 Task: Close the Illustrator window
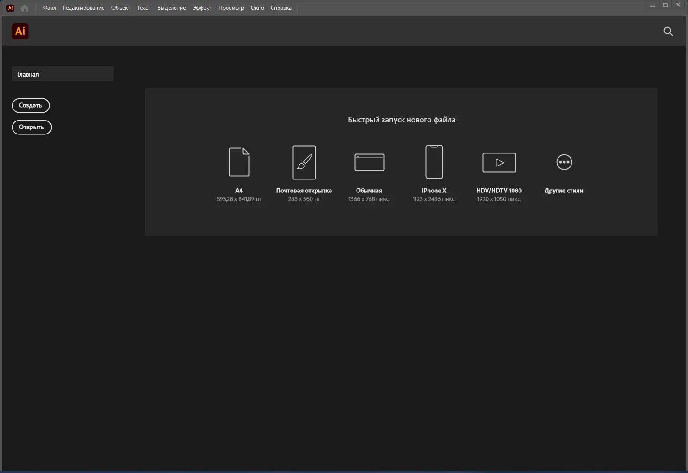[x=678, y=6]
